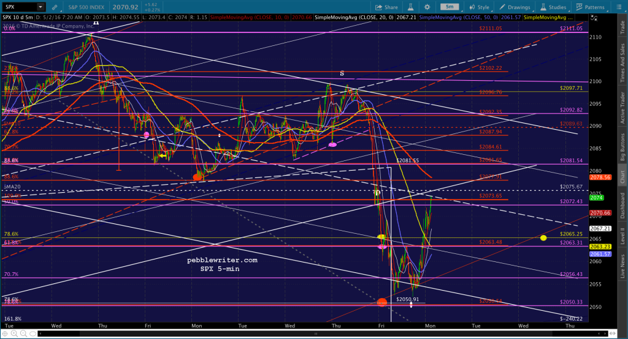This screenshot has height=339, width=628.
Task: Click the oval reset zoom icon
Action: 33,333
